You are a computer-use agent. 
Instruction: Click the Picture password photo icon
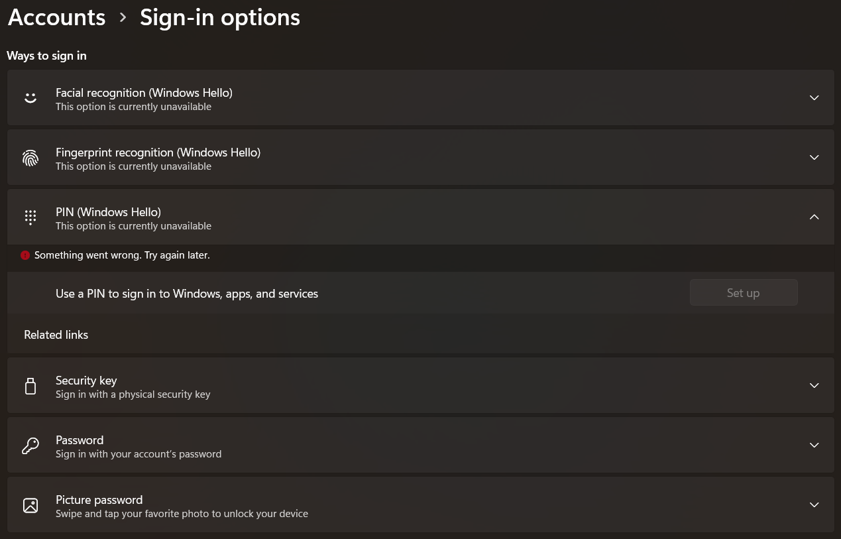(30, 505)
